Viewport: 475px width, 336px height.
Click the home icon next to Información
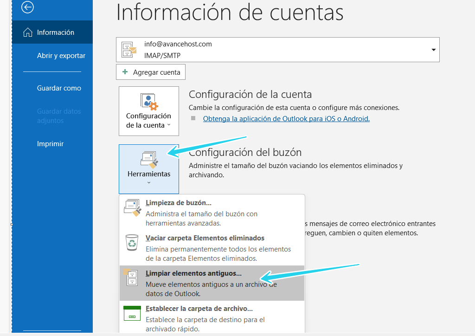pos(28,32)
